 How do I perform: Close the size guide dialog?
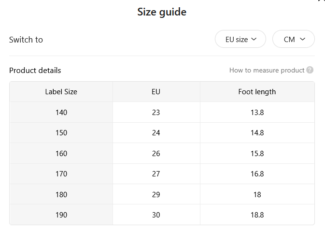point(322,0)
